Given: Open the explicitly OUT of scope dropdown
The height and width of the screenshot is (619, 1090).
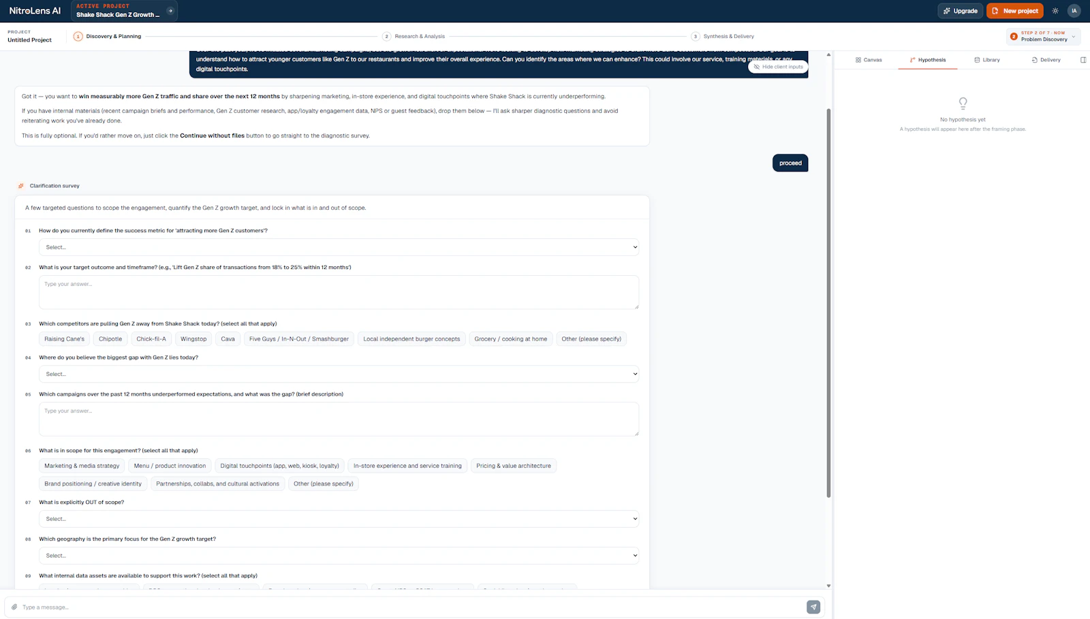Looking at the screenshot, I should pos(339,519).
